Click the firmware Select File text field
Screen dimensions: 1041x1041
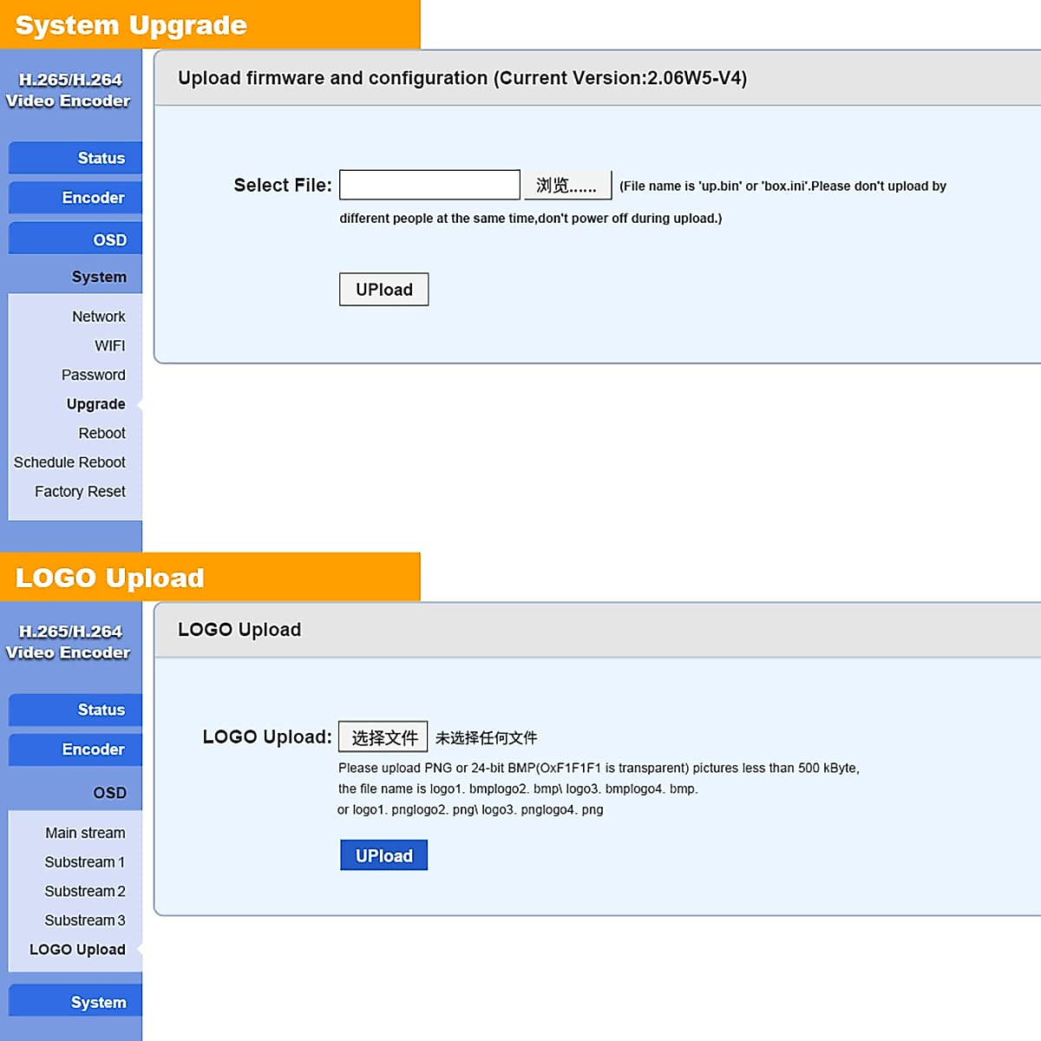tap(429, 185)
